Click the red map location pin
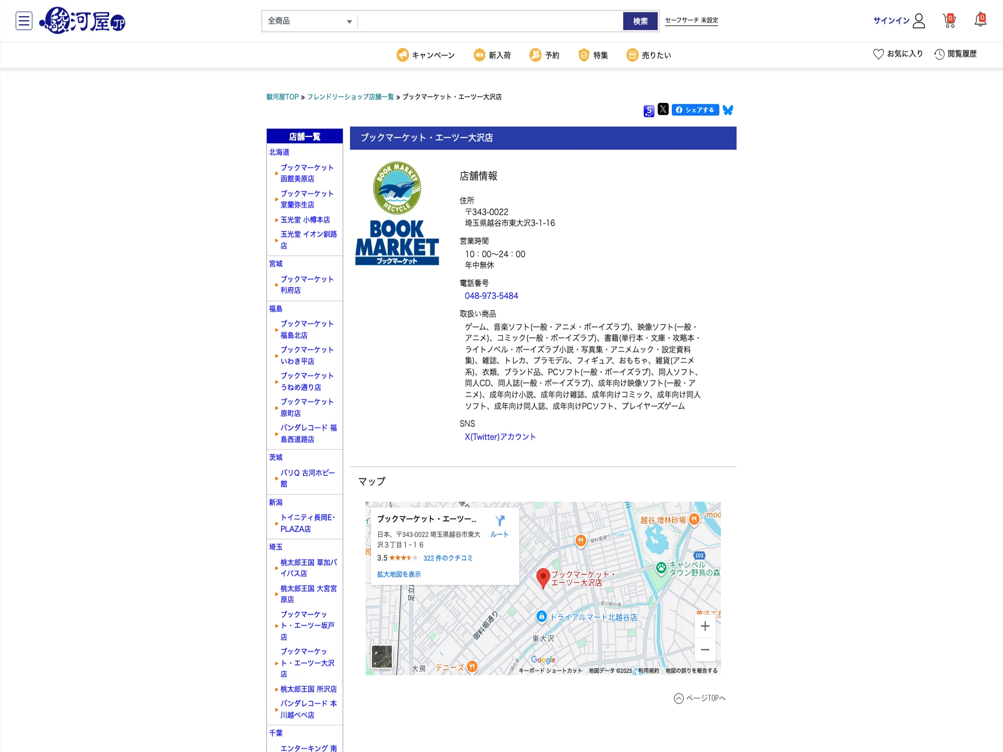This screenshot has width=1003, height=752. tap(543, 579)
